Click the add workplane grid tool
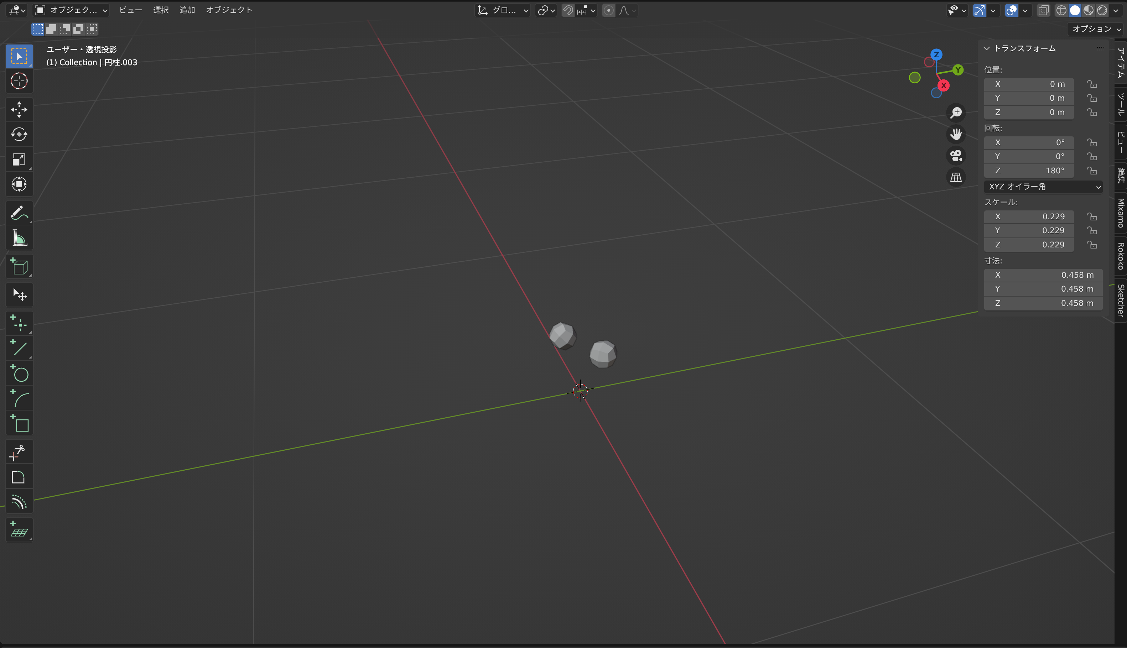The height and width of the screenshot is (648, 1127). (19, 530)
